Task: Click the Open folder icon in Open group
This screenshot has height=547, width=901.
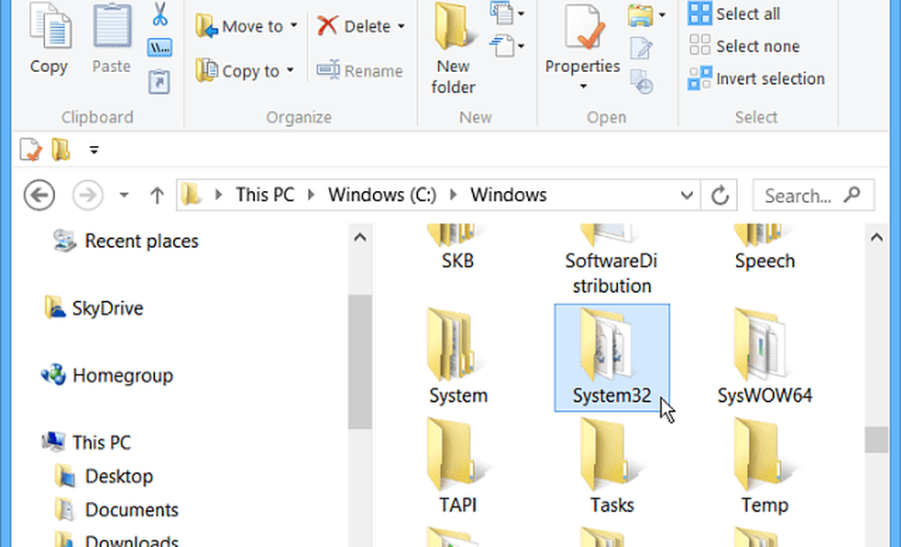Action: click(x=641, y=15)
